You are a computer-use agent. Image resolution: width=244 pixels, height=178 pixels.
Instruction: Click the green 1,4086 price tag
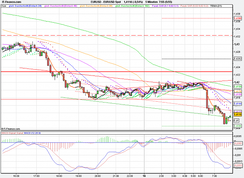[238, 126]
